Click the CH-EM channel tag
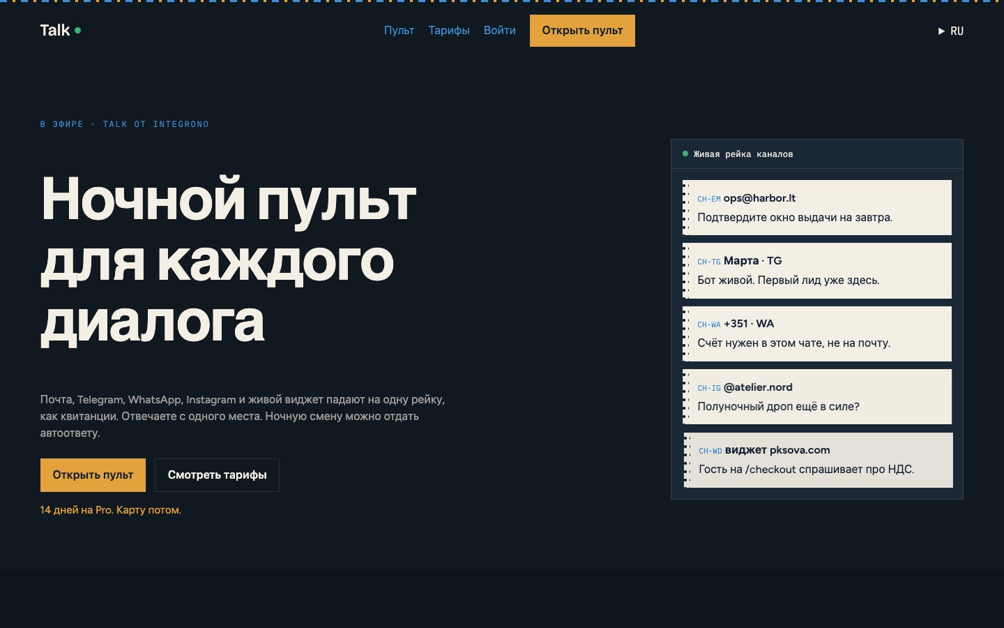 click(709, 199)
